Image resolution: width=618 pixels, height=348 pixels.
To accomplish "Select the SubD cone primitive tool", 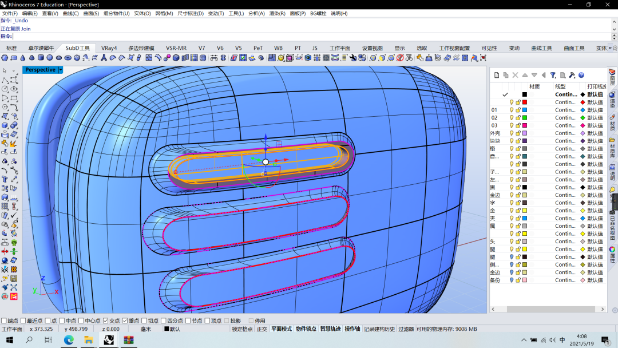I will coord(23,58).
